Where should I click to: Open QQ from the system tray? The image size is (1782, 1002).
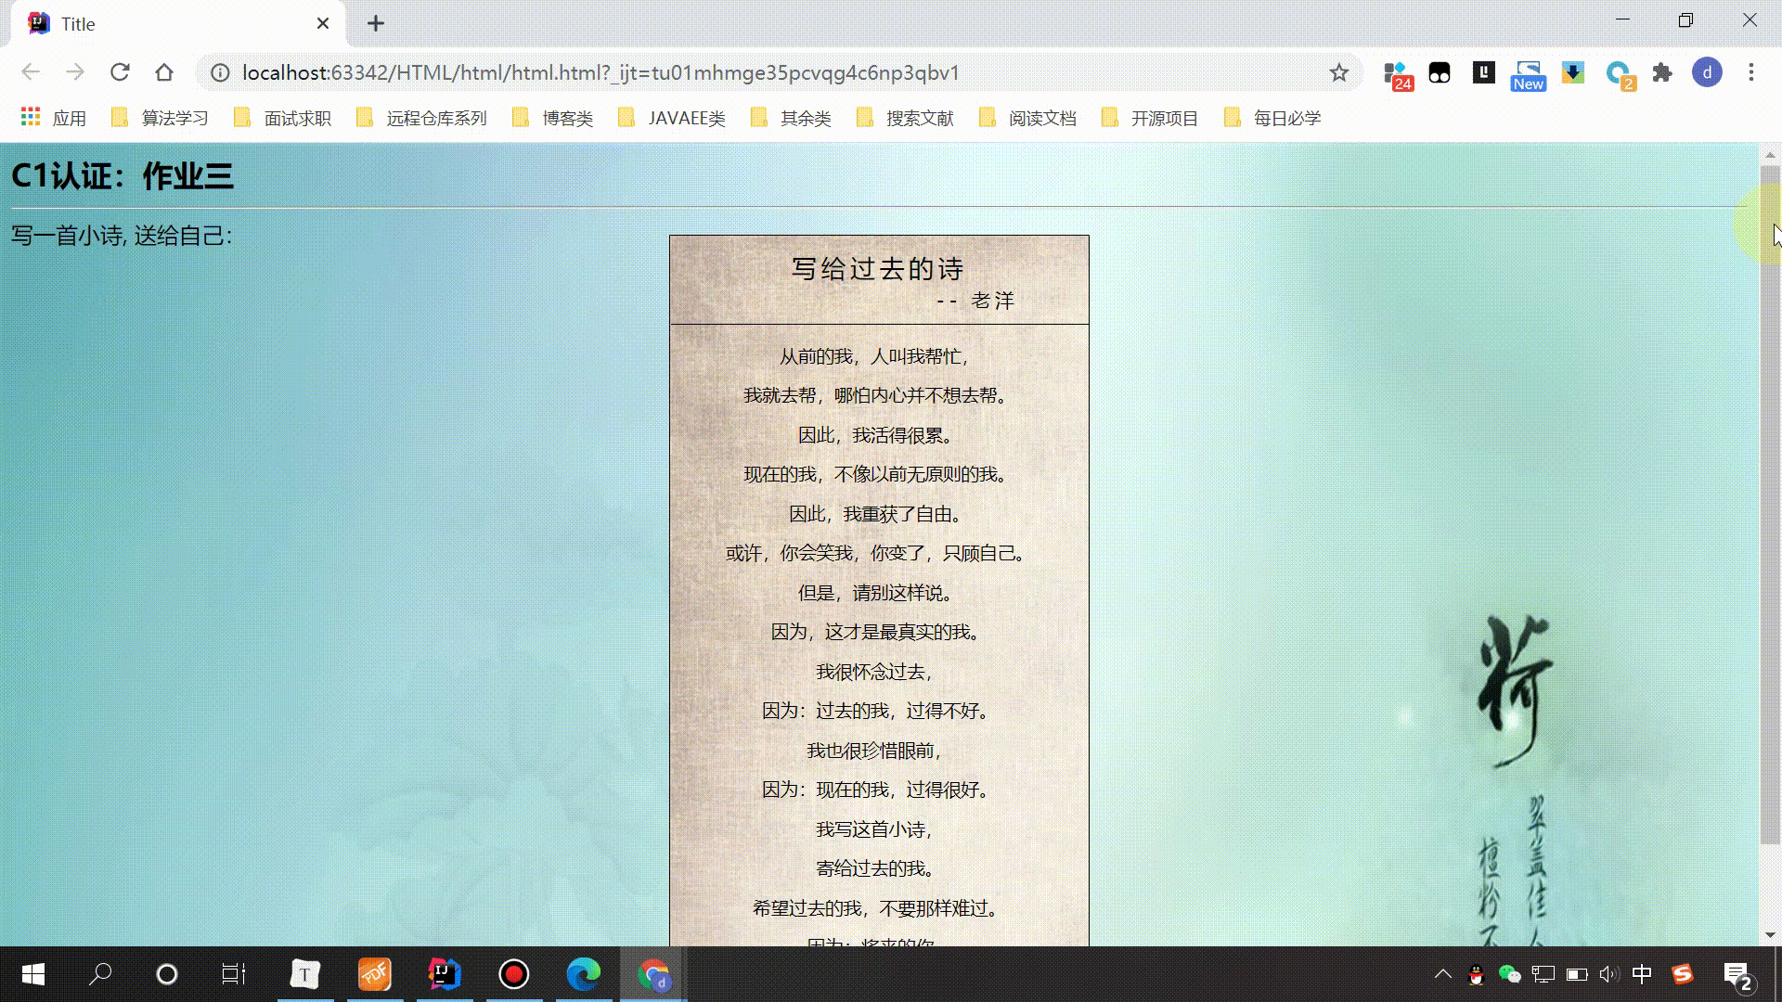1478,974
